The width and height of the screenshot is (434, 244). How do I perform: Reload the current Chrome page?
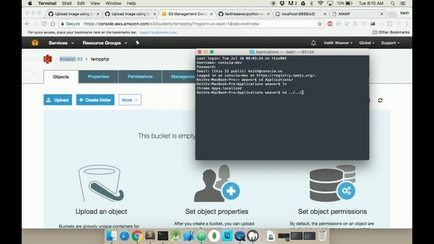tap(44, 24)
